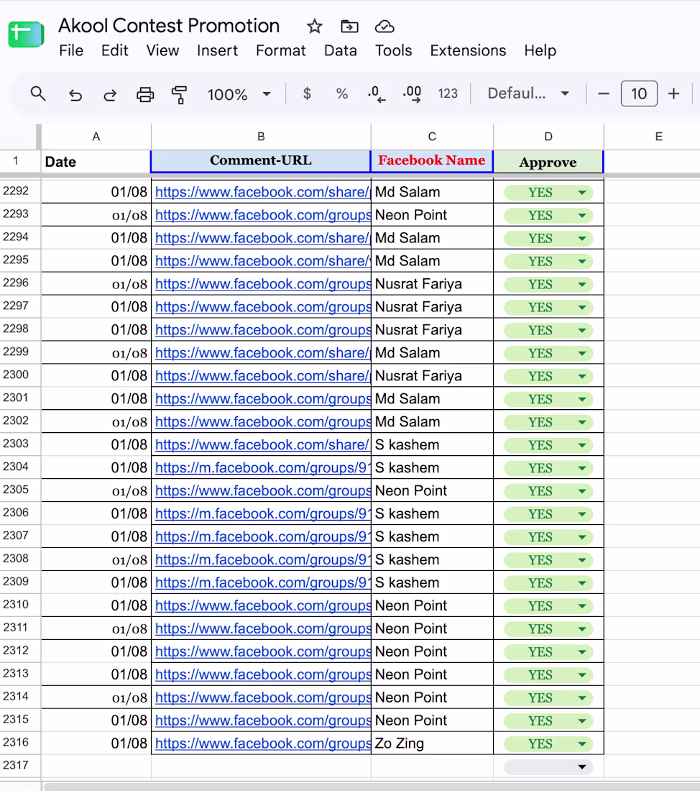The height and width of the screenshot is (791, 700).
Task: Open Approve dropdown in row 2292
Action: pyautogui.click(x=582, y=192)
